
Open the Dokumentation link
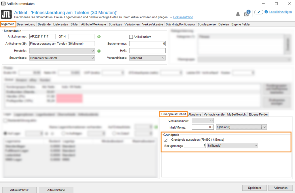click(x=183, y=17)
